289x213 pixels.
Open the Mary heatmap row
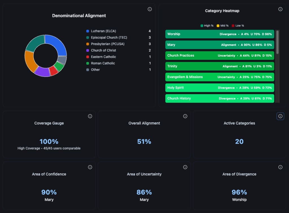tap(220, 45)
